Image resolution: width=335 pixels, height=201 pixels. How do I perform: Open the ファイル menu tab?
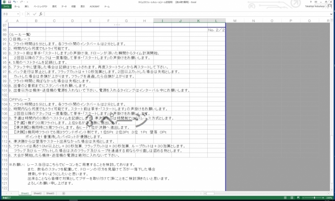click(6, 7)
